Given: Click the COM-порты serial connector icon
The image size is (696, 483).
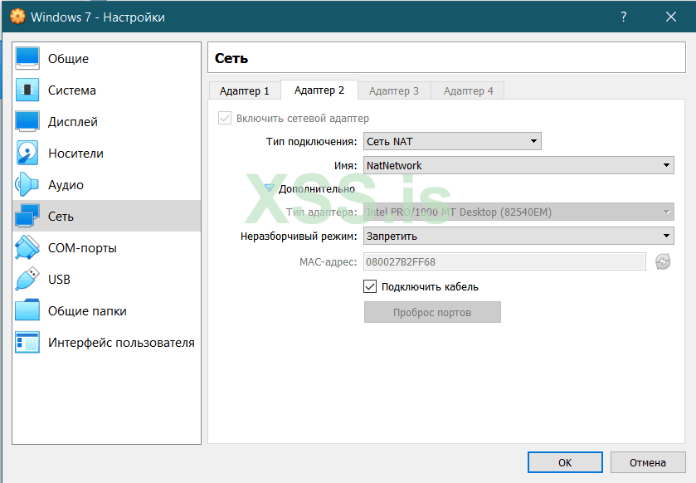Looking at the screenshot, I should click(x=27, y=247).
